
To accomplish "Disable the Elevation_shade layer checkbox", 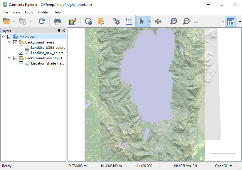I will coord(21,63).
